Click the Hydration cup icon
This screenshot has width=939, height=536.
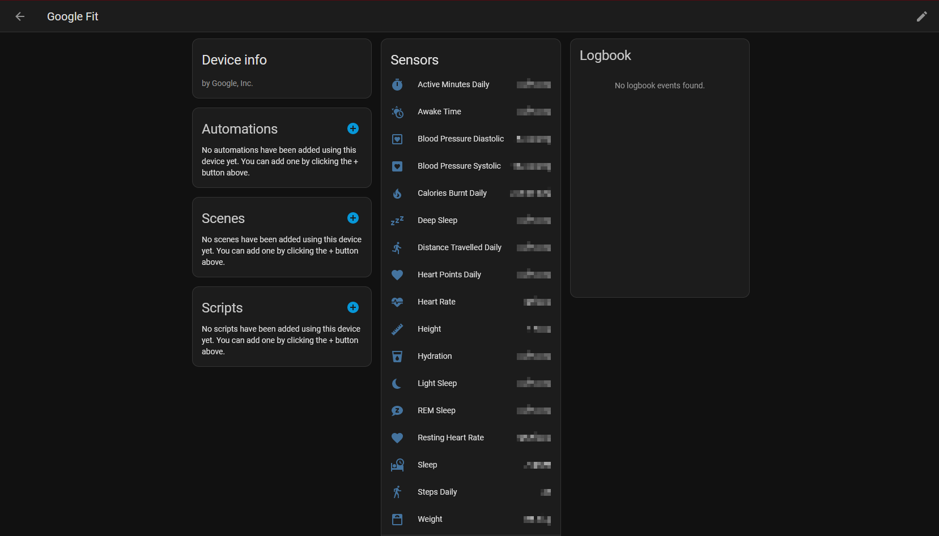tap(397, 356)
